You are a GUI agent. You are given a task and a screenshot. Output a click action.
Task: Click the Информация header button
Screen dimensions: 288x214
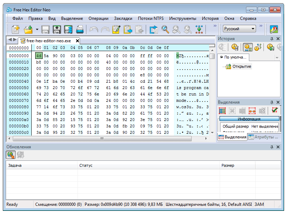(249, 119)
